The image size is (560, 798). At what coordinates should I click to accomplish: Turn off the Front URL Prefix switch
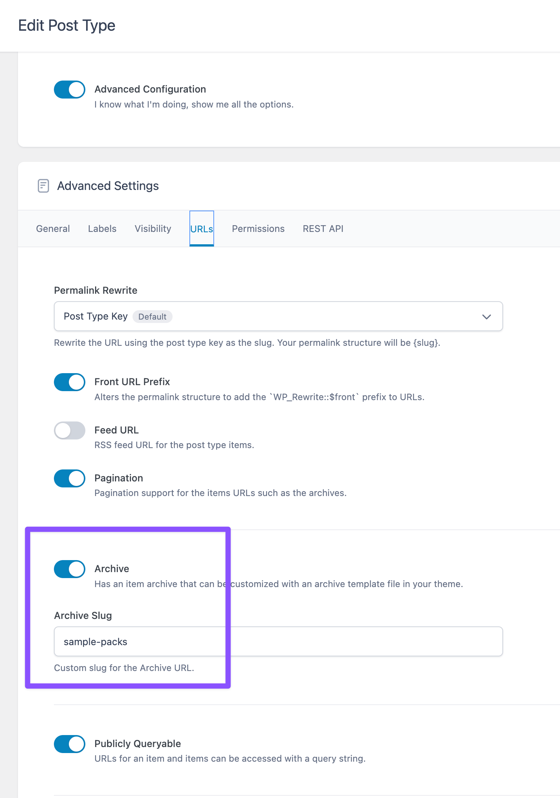click(70, 382)
